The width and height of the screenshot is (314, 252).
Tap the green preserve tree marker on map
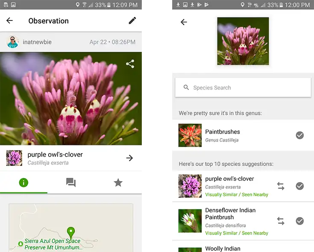(21, 244)
